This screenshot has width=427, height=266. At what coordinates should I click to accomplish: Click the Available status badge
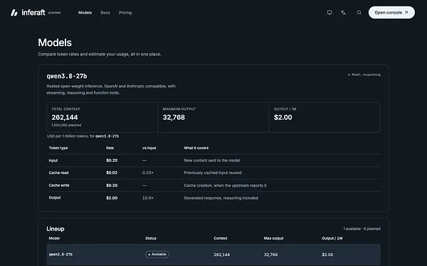[x=157, y=255]
